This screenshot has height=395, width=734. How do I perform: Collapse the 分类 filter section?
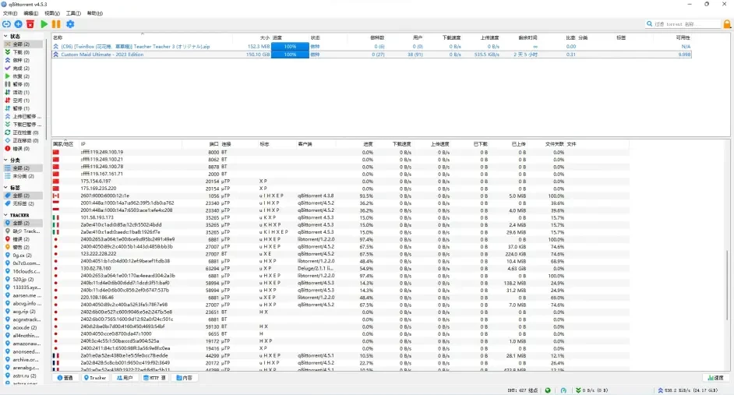[5, 160]
